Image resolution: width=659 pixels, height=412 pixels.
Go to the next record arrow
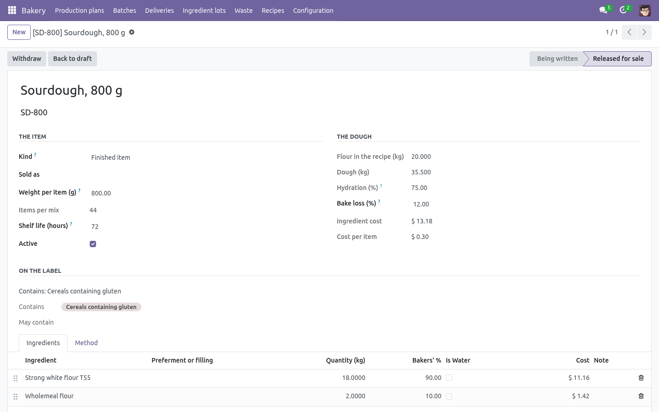click(x=644, y=32)
